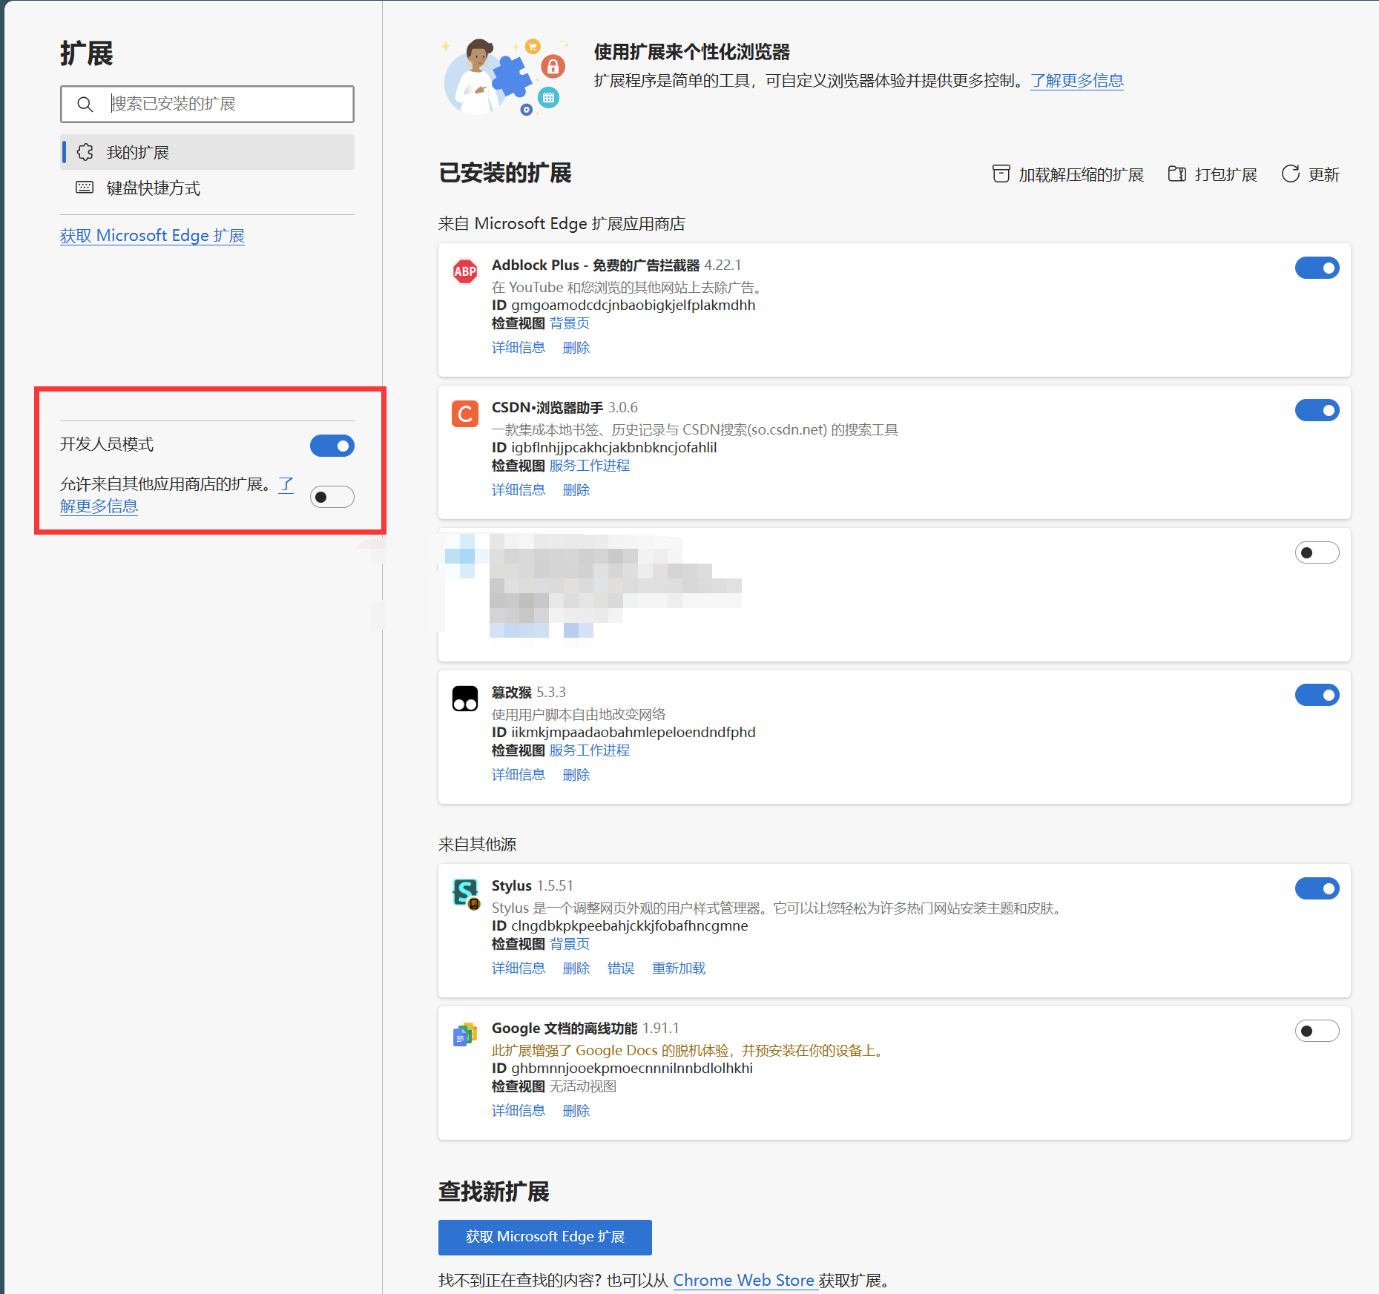Click the 更新 button
Viewport: 1379px width, 1294px height.
(x=1311, y=174)
